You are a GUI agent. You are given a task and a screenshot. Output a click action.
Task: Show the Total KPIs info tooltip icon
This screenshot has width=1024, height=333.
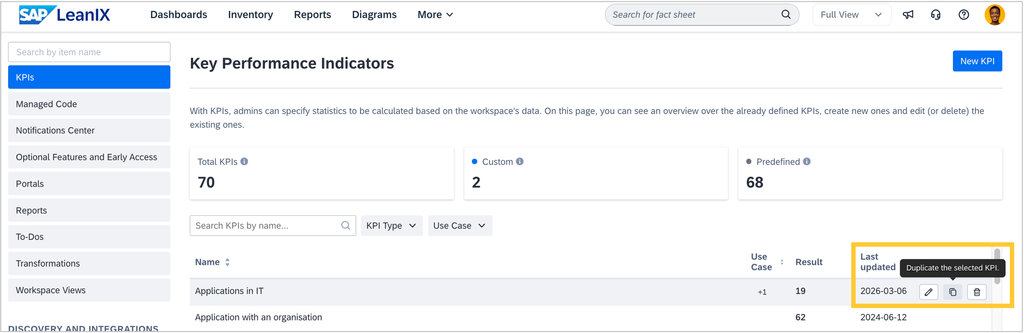(x=245, y=161)
